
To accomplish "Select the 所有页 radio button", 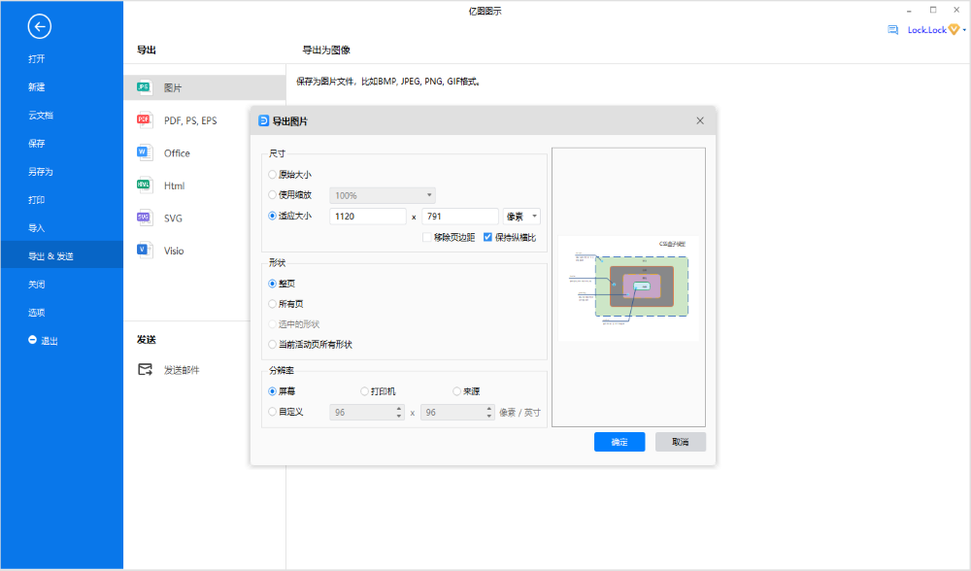I will click(272, 304).
